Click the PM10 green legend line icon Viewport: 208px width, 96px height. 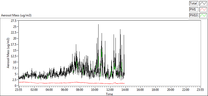tap(203, 15)
